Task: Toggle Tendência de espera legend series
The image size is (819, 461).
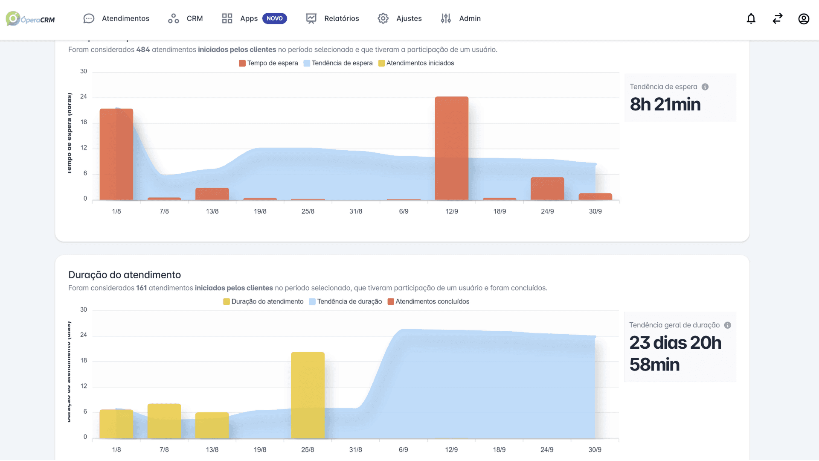Action: pyautogui.click(x=338, y=63)
